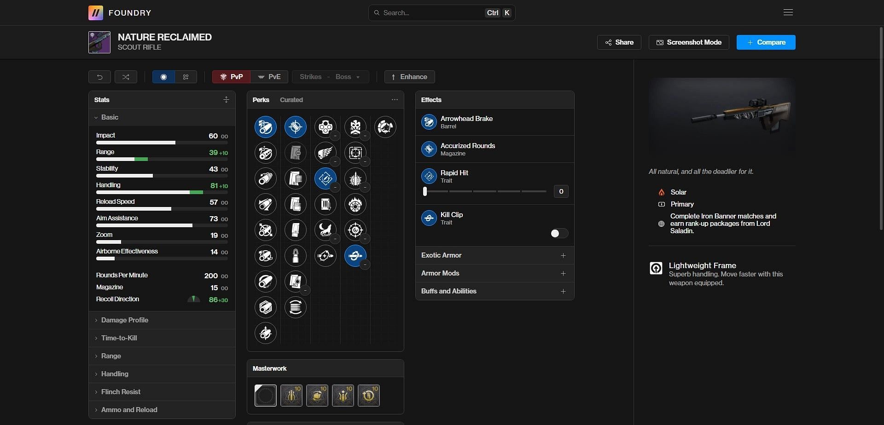Expand the Buffs and Abilities row
The image size is (884, 425).
pos(494,291)
